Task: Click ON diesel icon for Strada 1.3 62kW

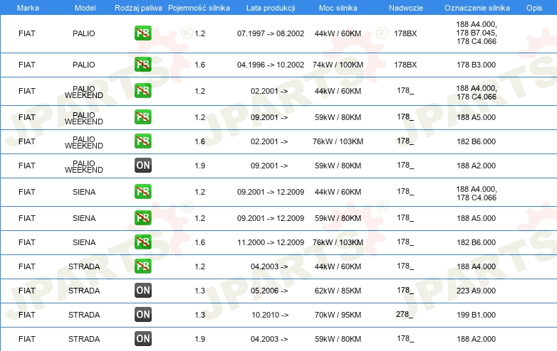Action: tap(142, 290)
